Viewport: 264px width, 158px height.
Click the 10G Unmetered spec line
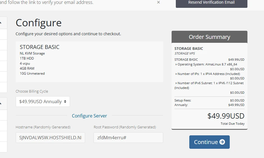[x=32, y=74]
